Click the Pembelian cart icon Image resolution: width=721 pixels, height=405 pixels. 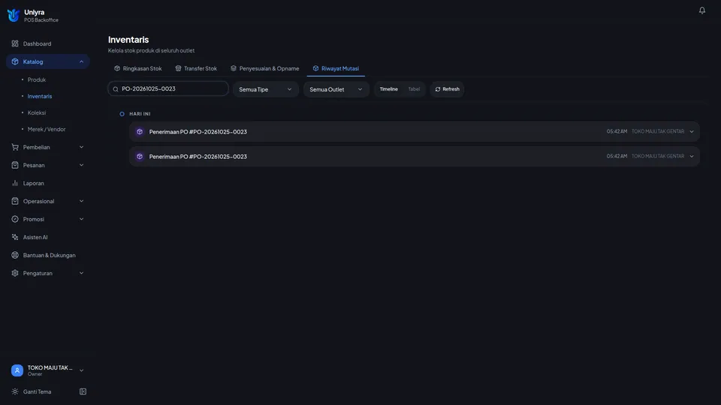pos(15,147)
